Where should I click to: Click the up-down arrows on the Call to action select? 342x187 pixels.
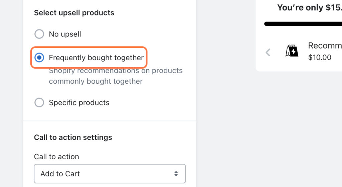pos(176,174)
